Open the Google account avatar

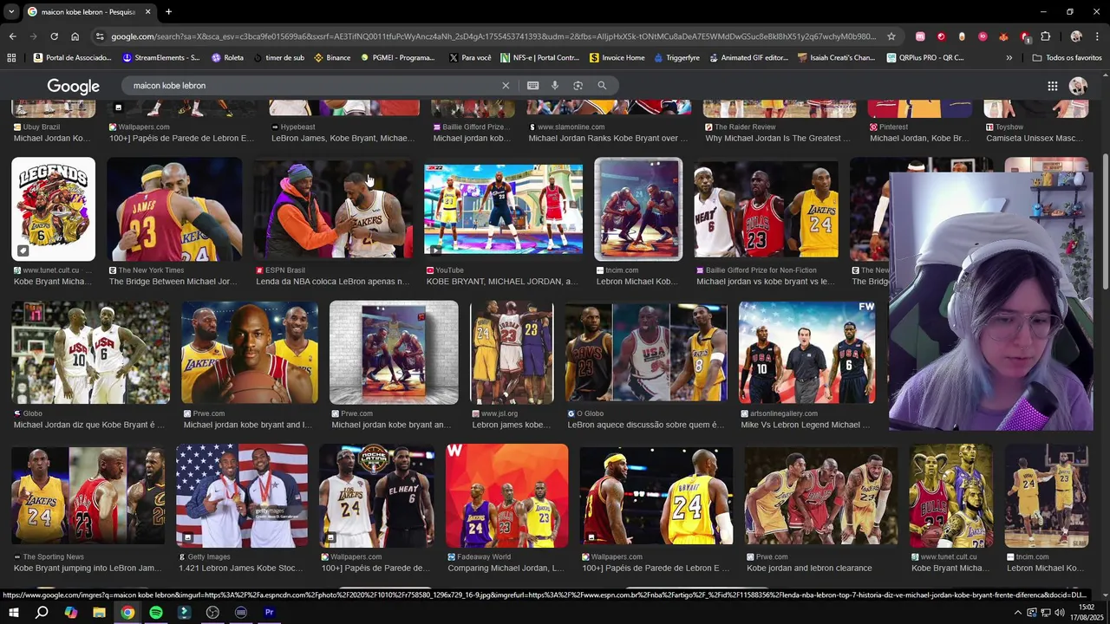1078,86
